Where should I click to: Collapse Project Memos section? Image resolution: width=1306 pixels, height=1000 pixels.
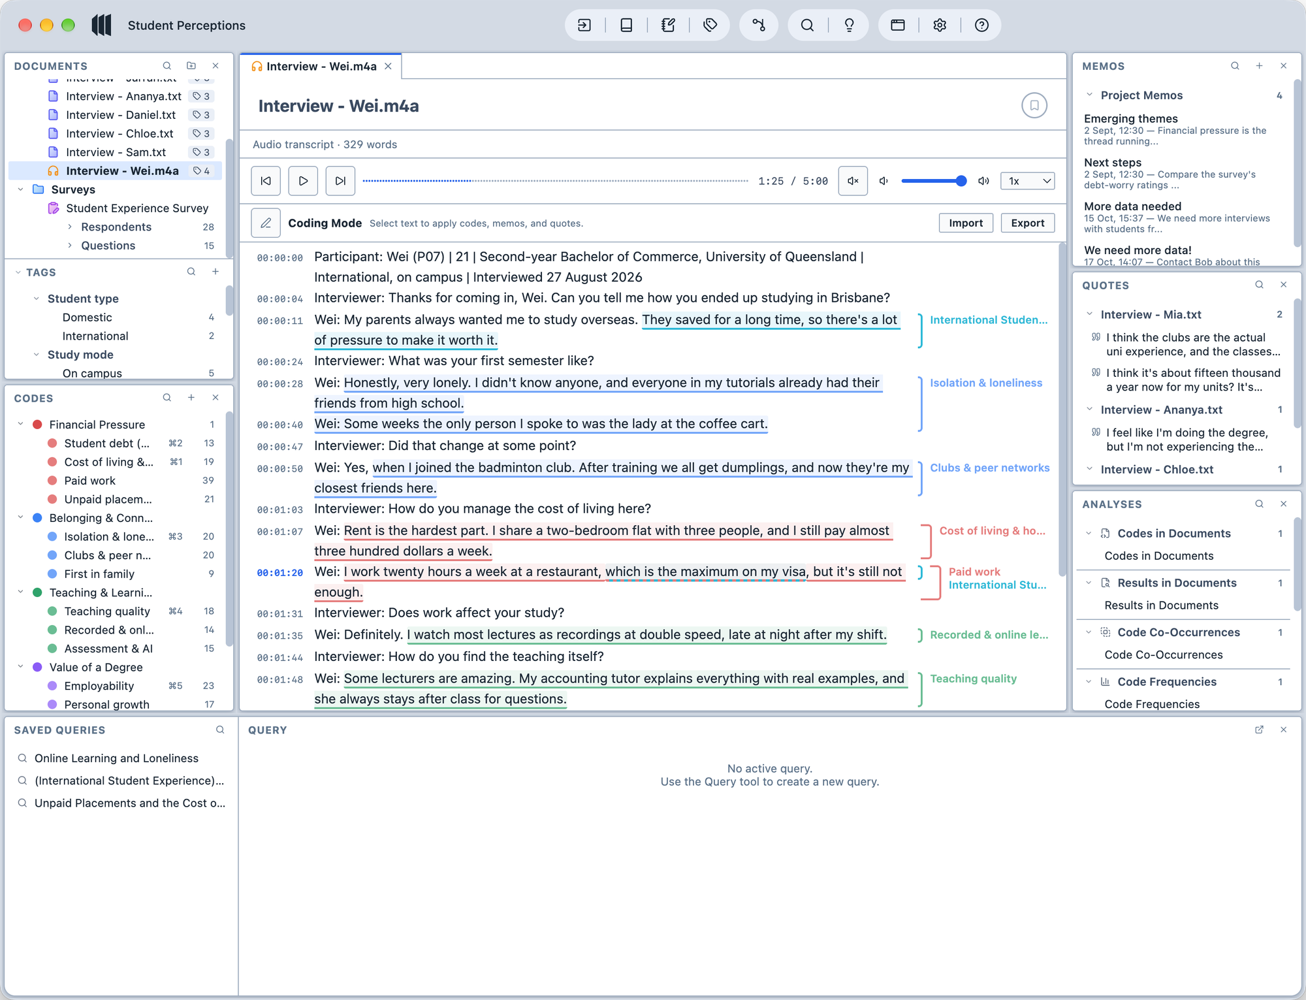[1089, 95]
